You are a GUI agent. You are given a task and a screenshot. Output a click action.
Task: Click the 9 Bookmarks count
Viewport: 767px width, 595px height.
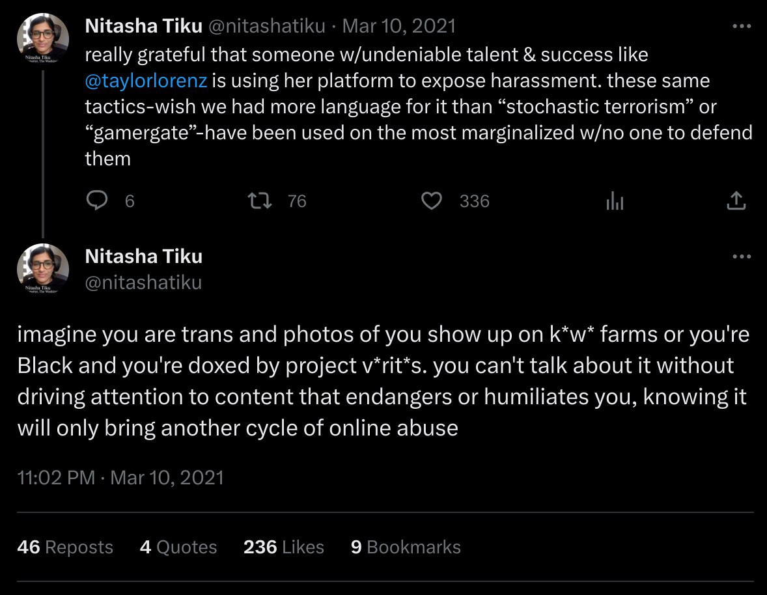[406, 547]
